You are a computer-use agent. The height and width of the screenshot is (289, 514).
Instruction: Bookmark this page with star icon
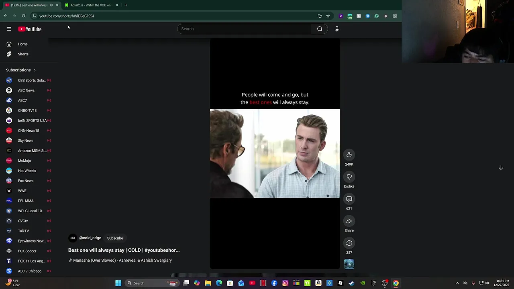click(328, 16)
